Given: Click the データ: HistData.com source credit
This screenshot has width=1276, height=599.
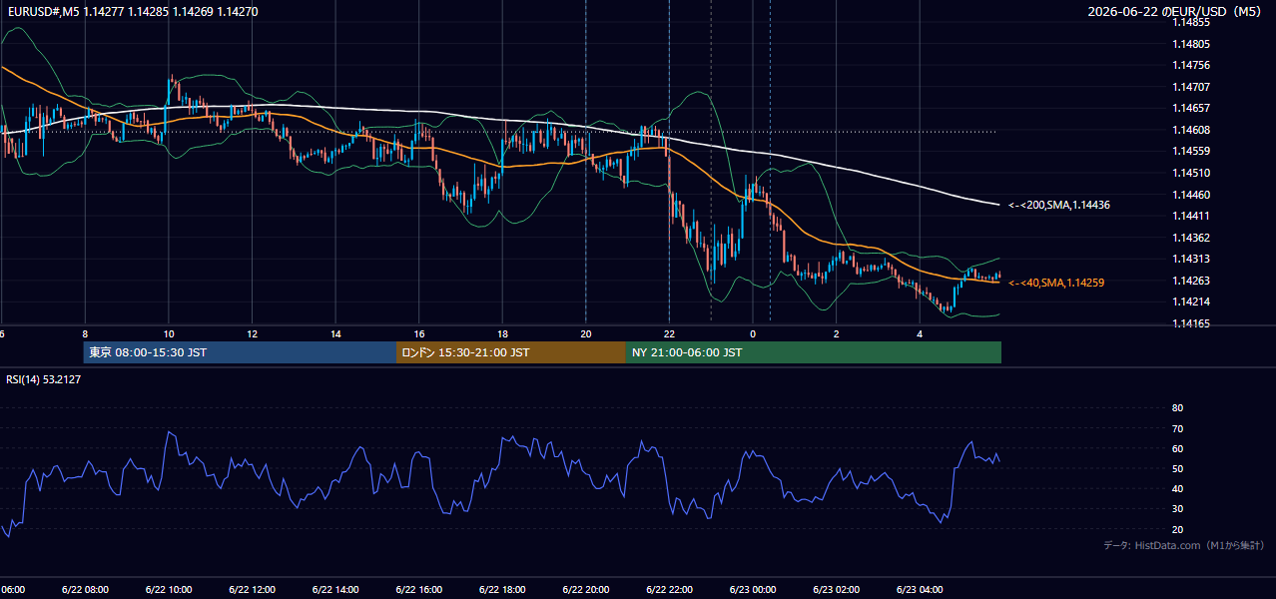Looking at the screenshot, I should pyautogui.click(x=1184, y=545).
